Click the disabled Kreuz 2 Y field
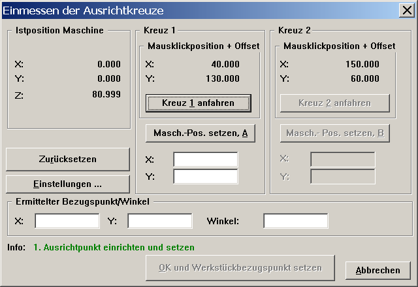 click(x=342, y=176)
